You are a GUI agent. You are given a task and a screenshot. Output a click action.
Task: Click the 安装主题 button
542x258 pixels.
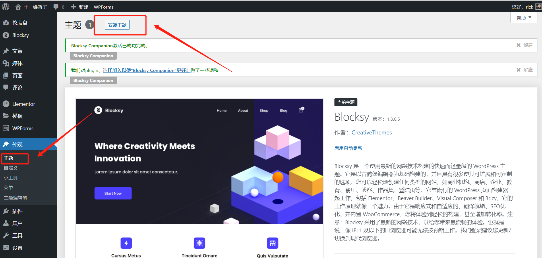tap(117, 25)
